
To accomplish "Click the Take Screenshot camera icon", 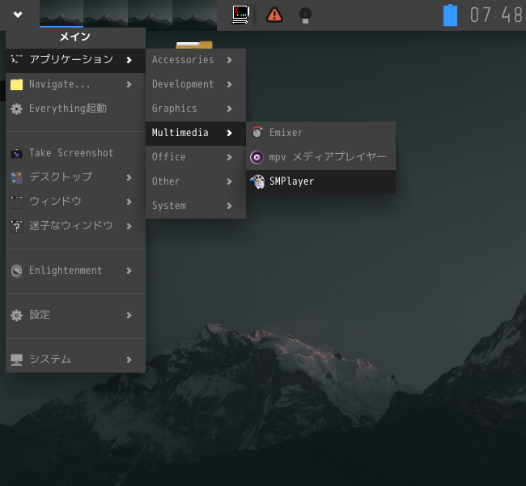I will pos(16,153).
